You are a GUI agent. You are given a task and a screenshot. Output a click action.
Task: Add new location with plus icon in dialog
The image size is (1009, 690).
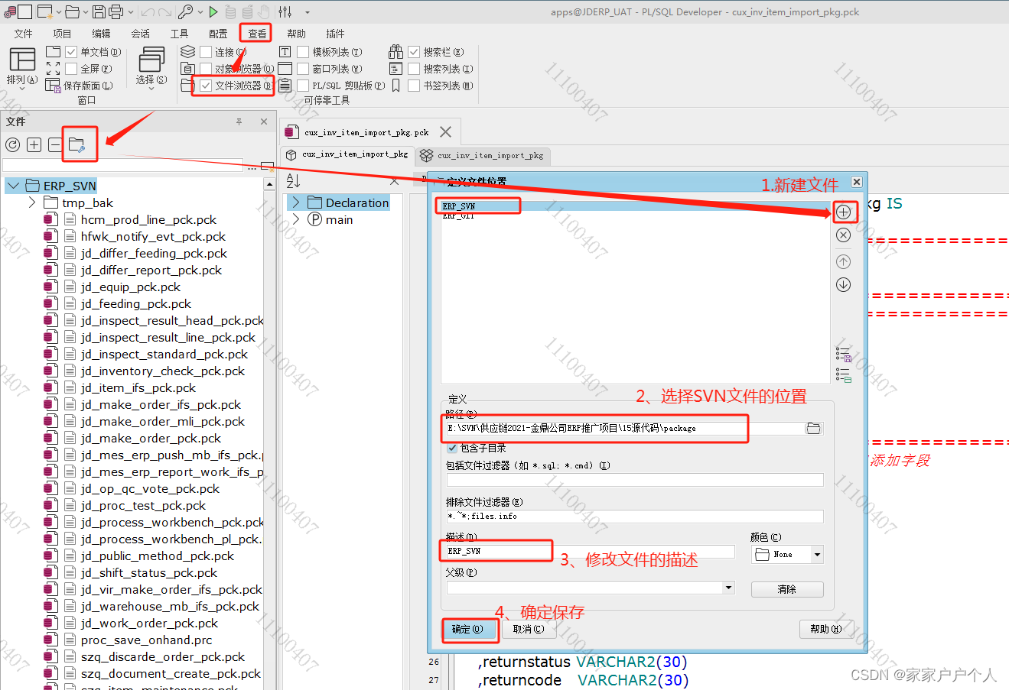(844, 212)
